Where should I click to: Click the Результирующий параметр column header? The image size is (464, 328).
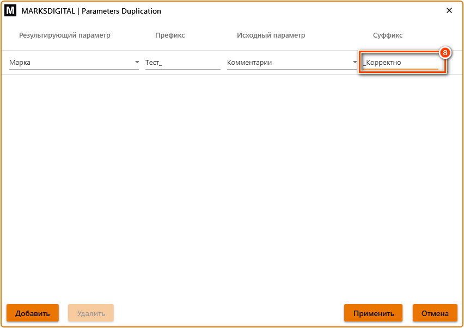pos(65,35)
